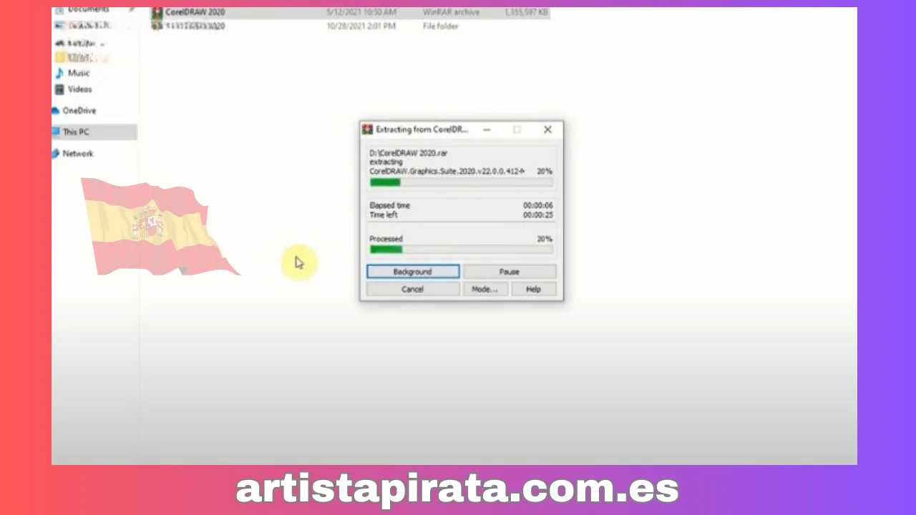The width and height of the screenshot is (916, 515).
Task: Click the Background button in the extraction dialog
Action: point(413,272)
